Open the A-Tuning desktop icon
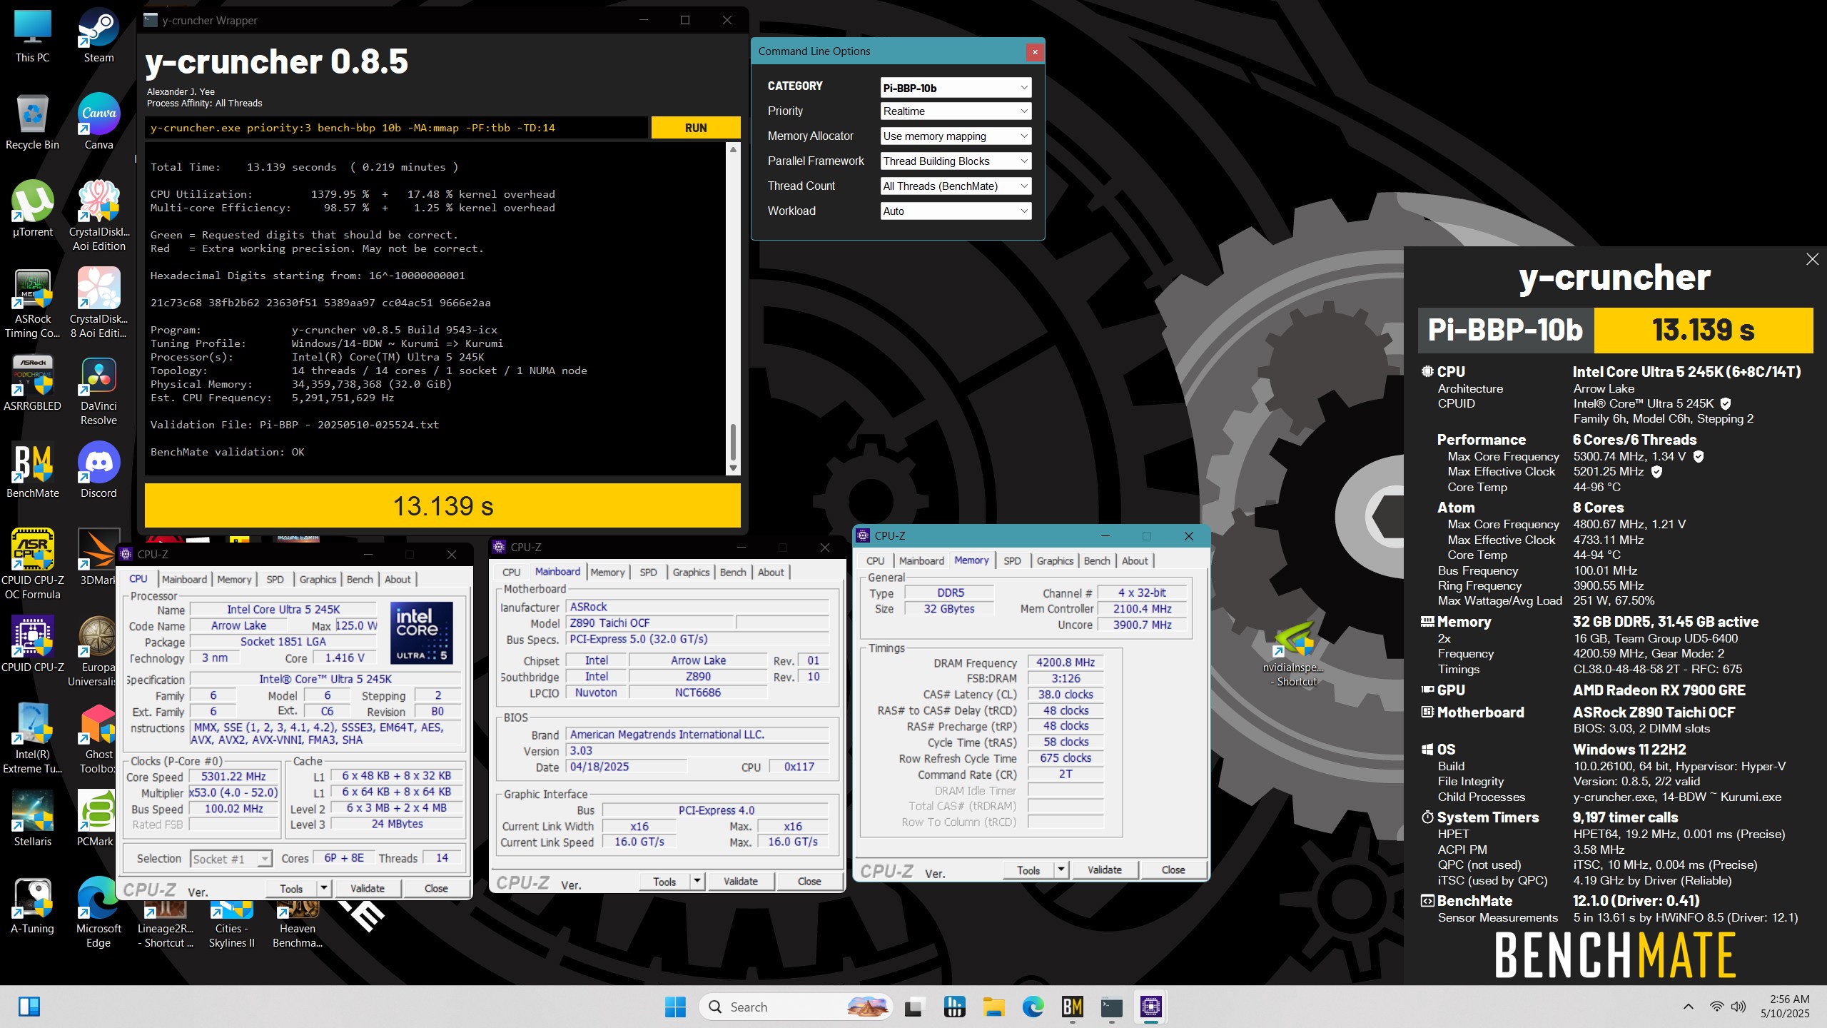This screenshot has width=1827, height=1028. pos(33,907)
